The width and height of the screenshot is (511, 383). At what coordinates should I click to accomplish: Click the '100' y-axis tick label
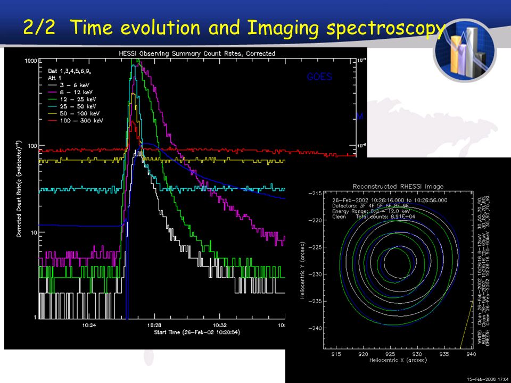pos(32,146)
